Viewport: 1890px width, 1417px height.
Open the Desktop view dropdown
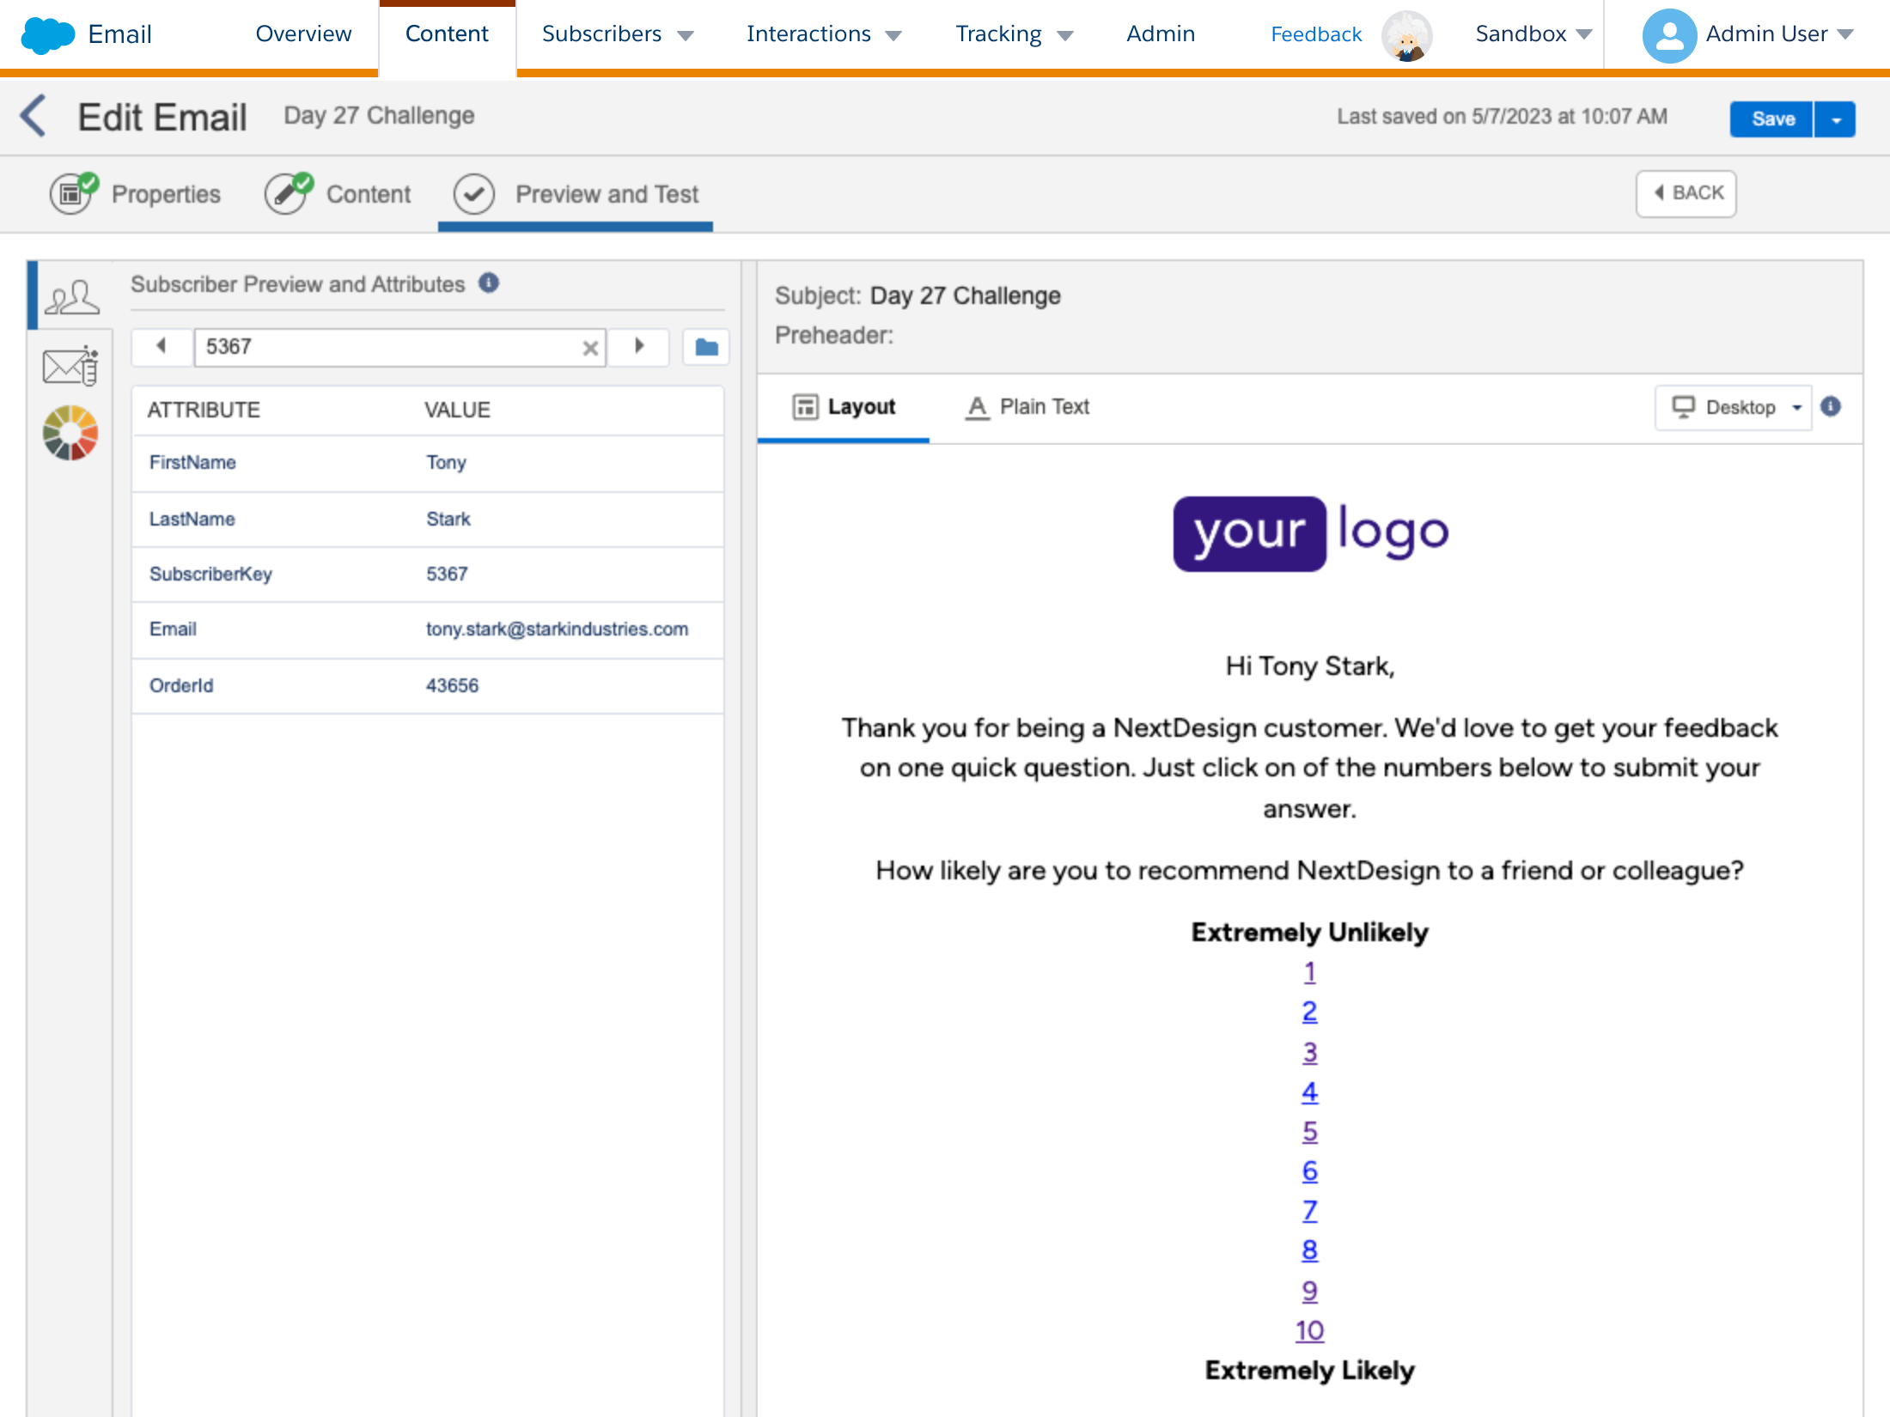[x=1735, y=407]
